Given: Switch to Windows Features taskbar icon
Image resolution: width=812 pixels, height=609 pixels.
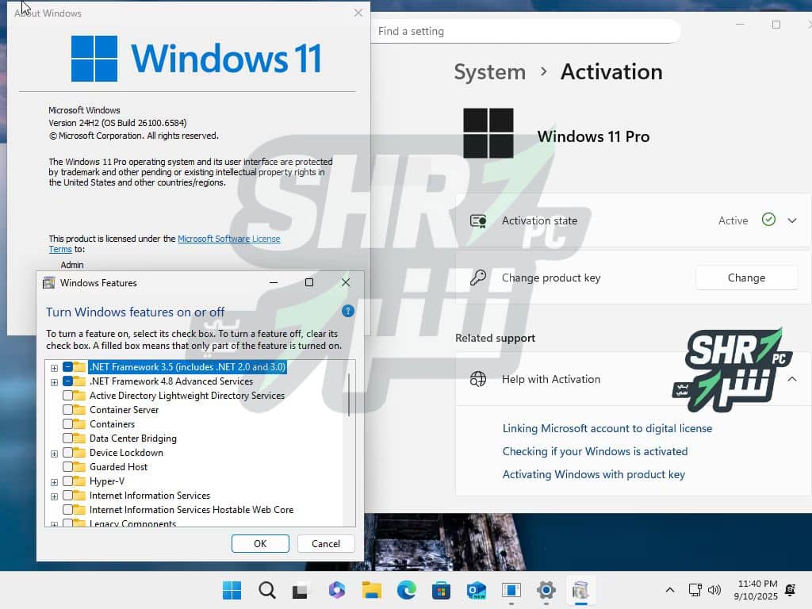Looking at the screenshot, I should [580, 590].
